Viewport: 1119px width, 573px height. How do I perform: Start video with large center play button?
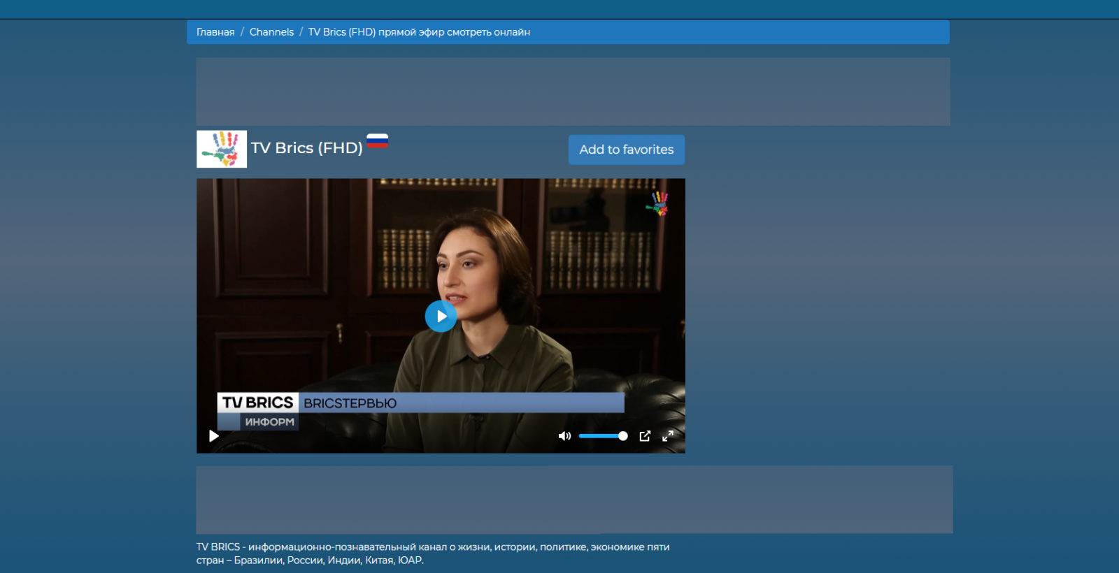[x=441, y=317]
